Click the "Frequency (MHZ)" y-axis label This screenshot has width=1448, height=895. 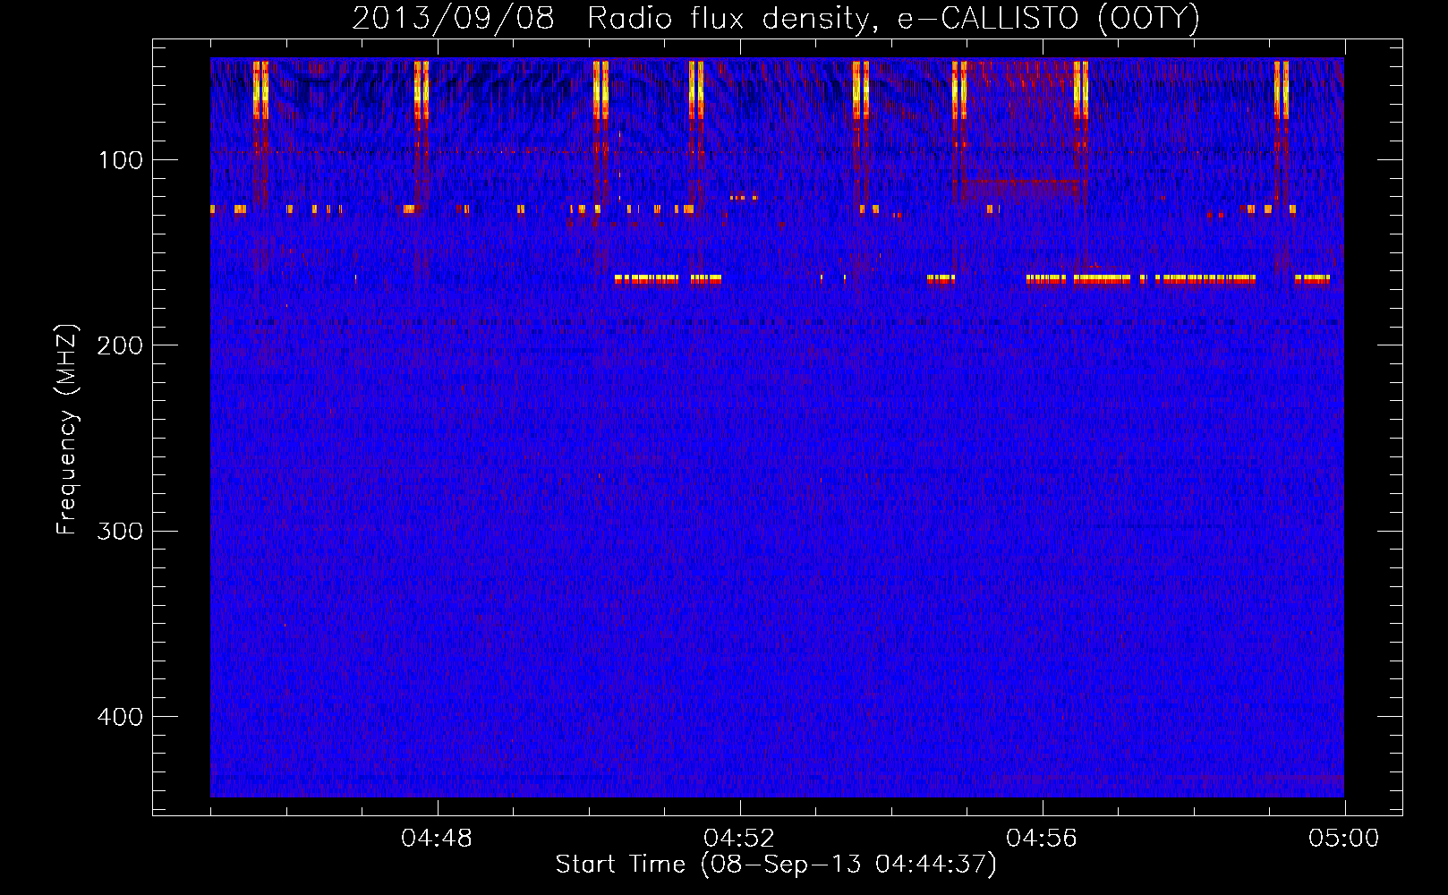(x=67, y=430)
